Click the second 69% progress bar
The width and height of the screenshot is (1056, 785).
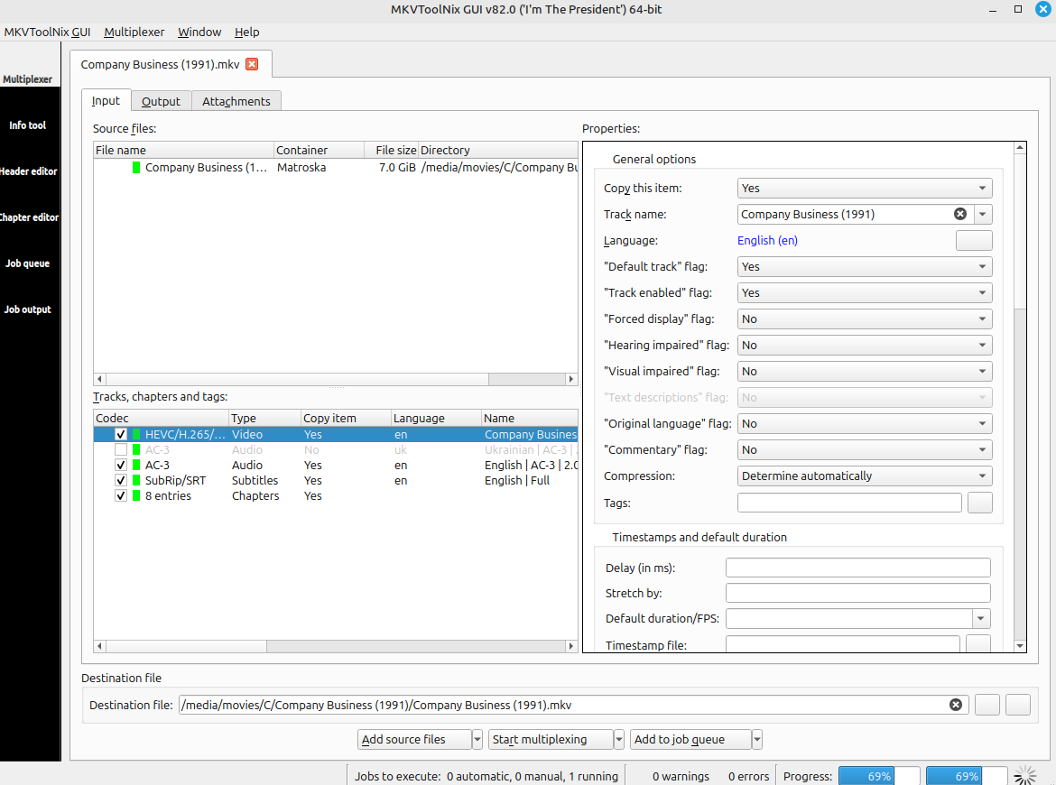pos(967,776)
